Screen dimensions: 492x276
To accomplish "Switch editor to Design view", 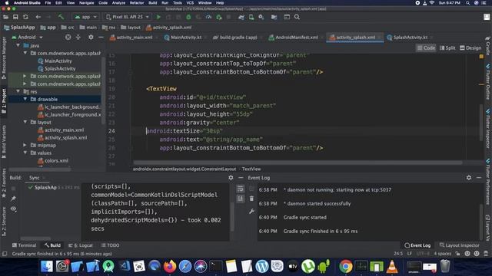I will (x=470, y=48).
